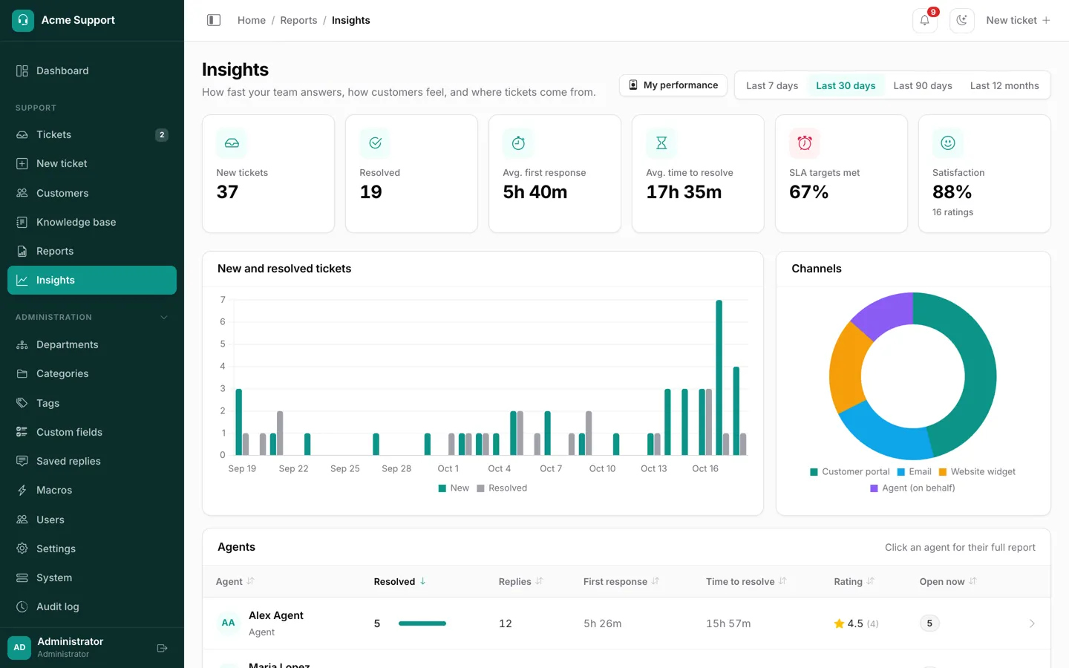
Task: Click the My performance button
Action: coord(673,85)
